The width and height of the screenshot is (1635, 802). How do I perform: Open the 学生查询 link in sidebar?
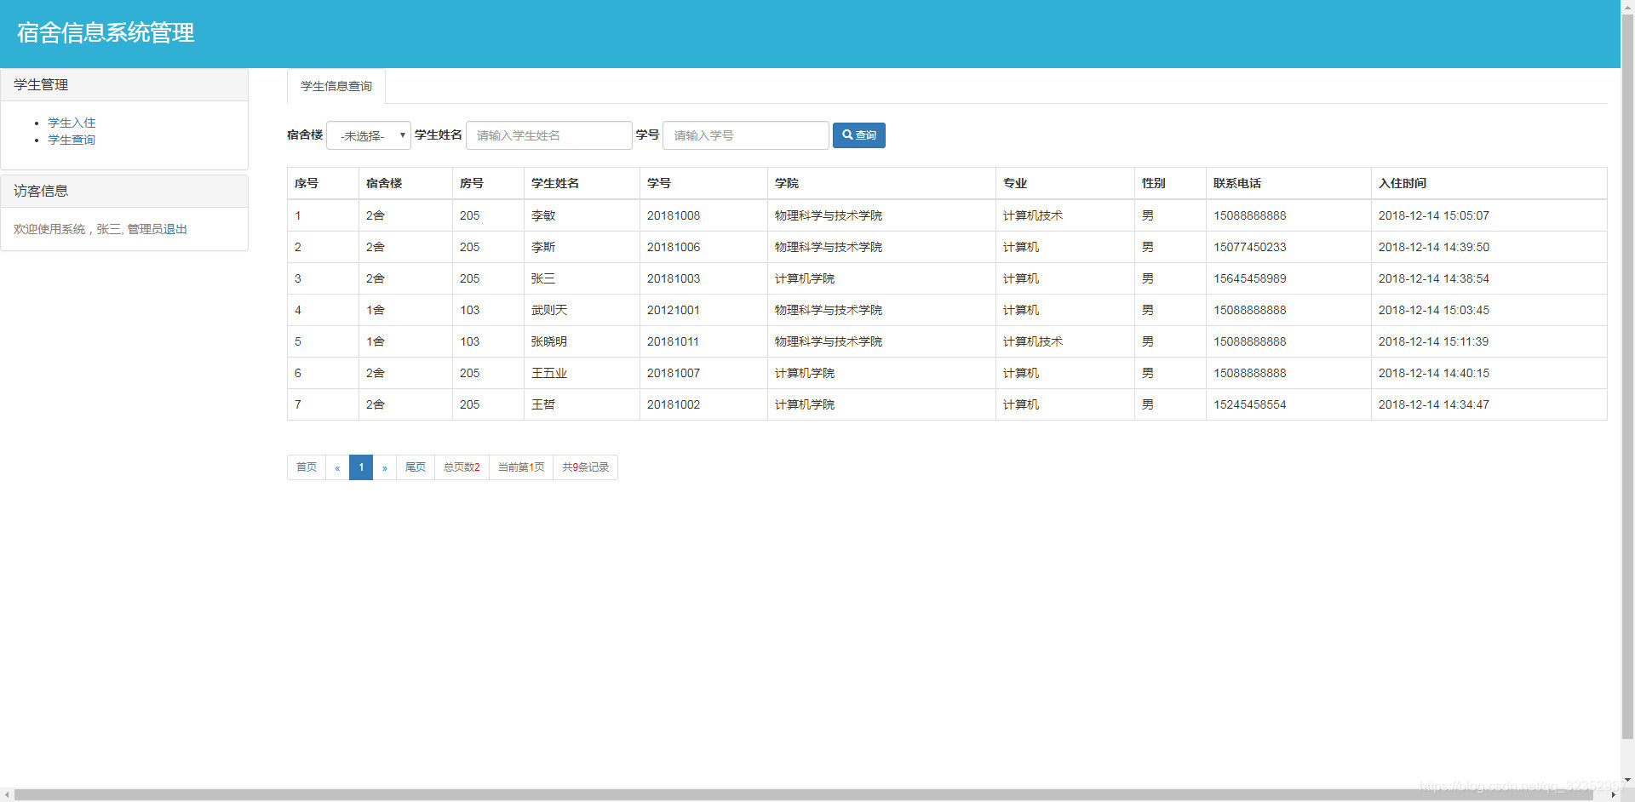click(72, 140)
